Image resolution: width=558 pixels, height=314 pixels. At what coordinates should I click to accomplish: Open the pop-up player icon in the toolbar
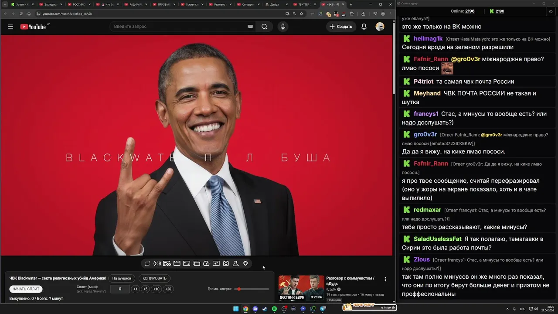click(197, 263)
